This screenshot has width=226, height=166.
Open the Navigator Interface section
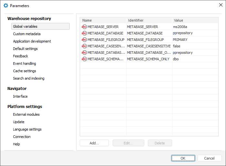(x=20, y=96)
